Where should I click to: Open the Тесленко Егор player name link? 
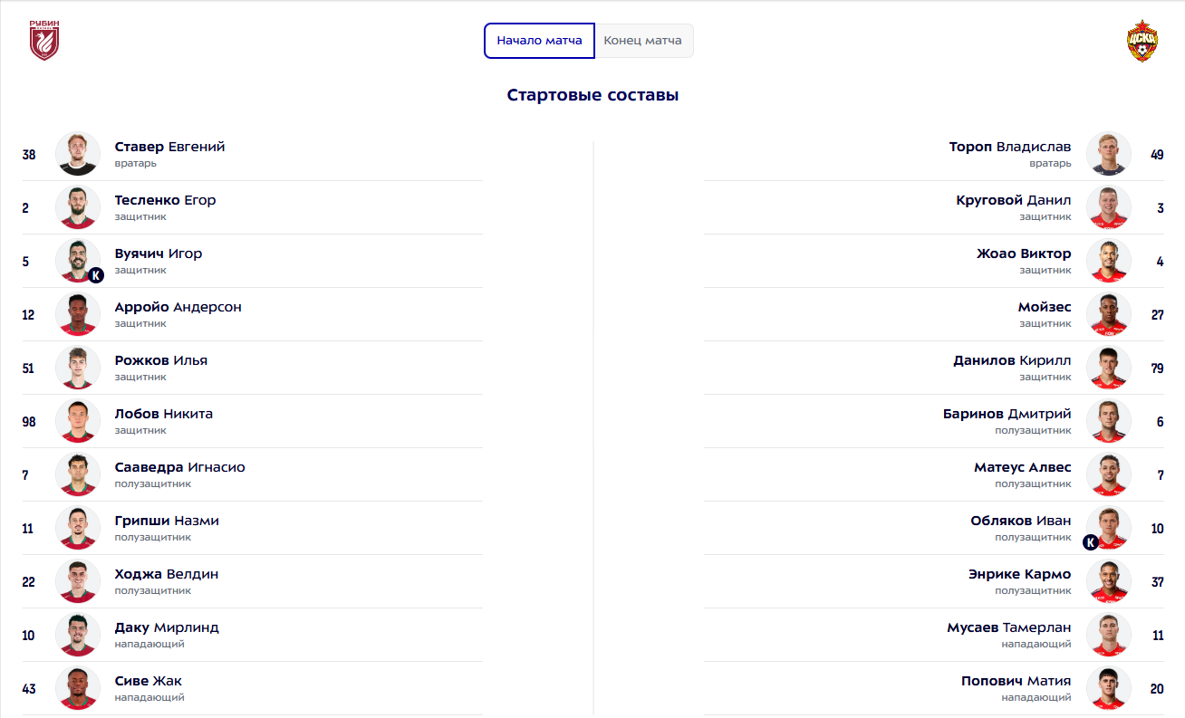tap(165, 200)
